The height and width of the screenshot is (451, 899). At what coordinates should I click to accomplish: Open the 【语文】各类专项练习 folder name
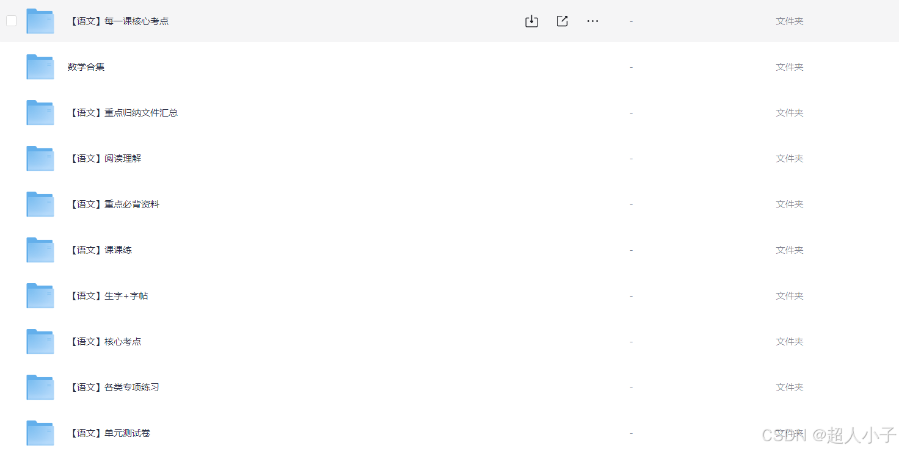114,388
